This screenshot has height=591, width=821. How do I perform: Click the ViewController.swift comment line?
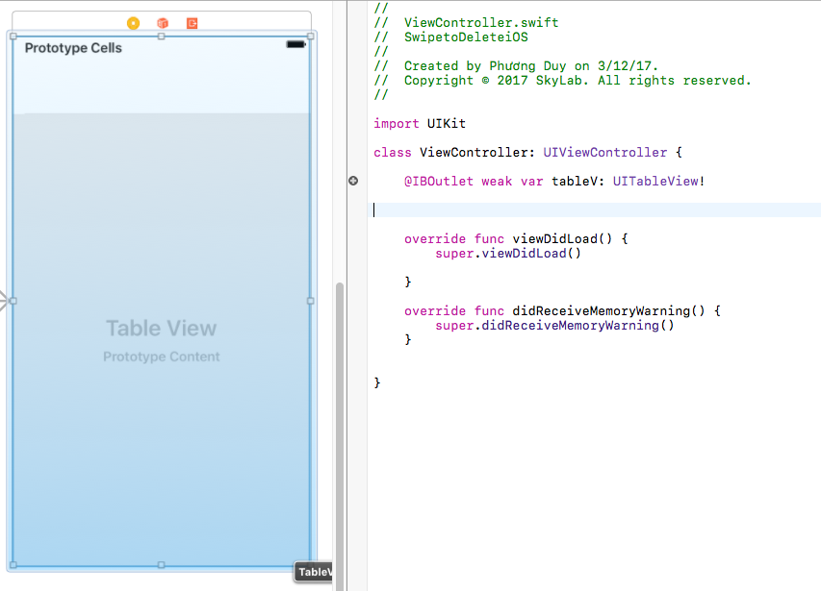[x=466, y=22]
